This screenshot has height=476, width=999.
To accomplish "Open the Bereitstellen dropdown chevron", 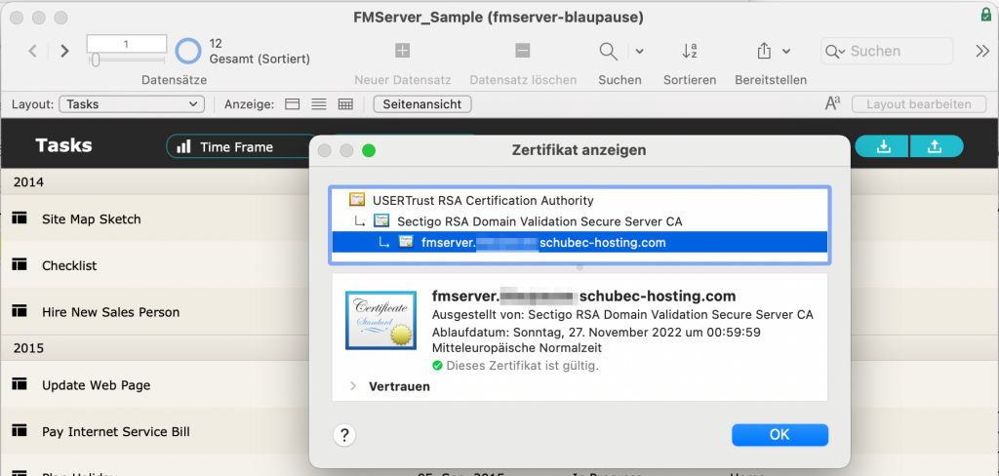I will point(786,51).
